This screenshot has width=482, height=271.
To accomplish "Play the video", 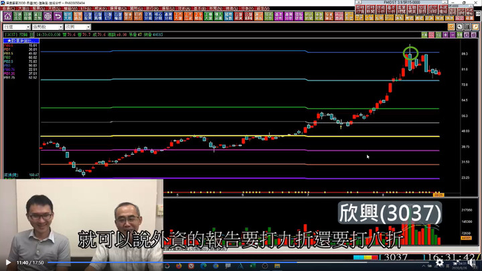I will [8, 263].
